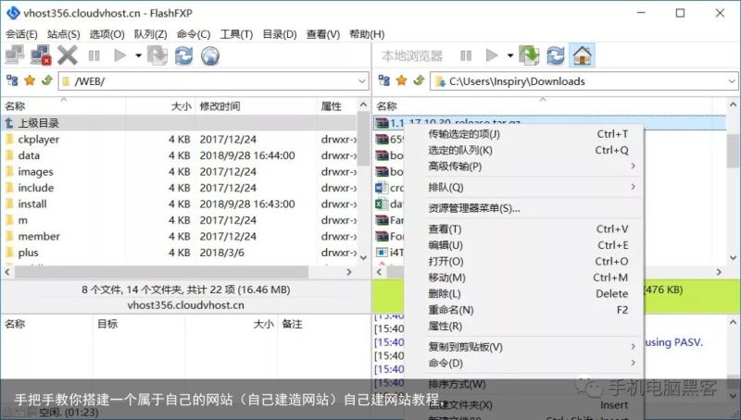Choose 编辑(U) in context menu

pyautogui.click(x=523, y=245)
